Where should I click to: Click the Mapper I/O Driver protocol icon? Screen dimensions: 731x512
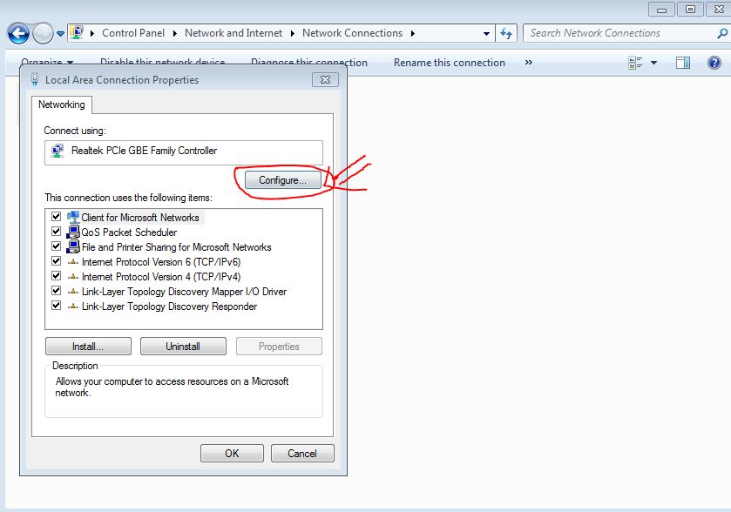[x=72, y=292]
